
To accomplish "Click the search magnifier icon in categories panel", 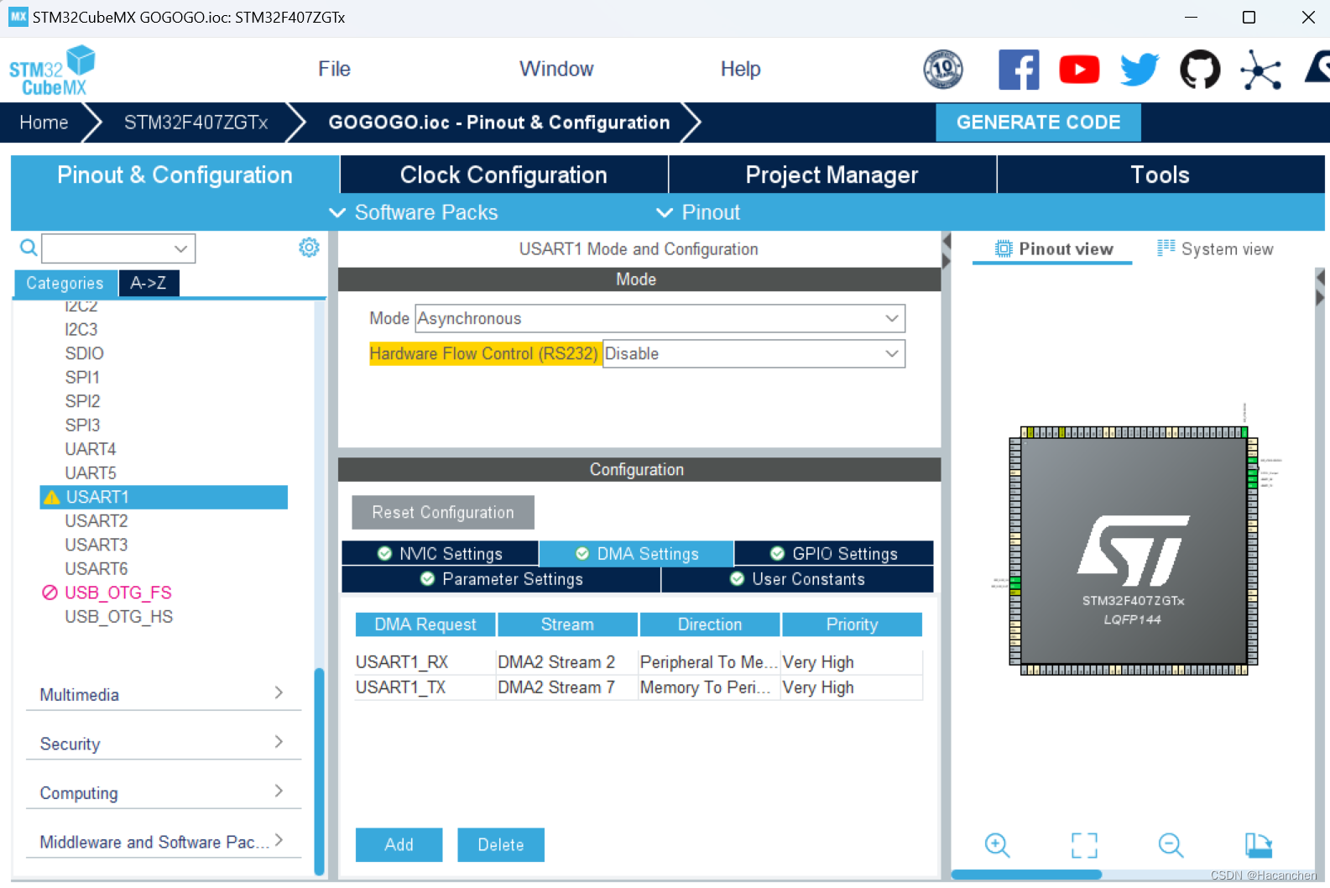I will coord(29,248).
